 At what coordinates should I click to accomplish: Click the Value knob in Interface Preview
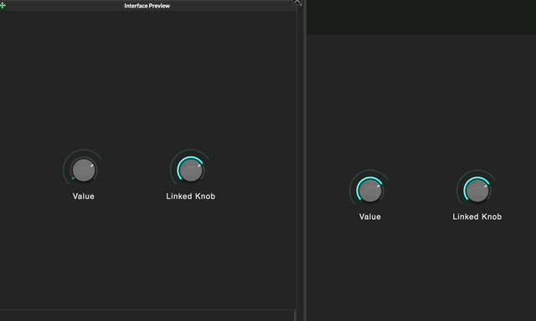click(84, 170)
